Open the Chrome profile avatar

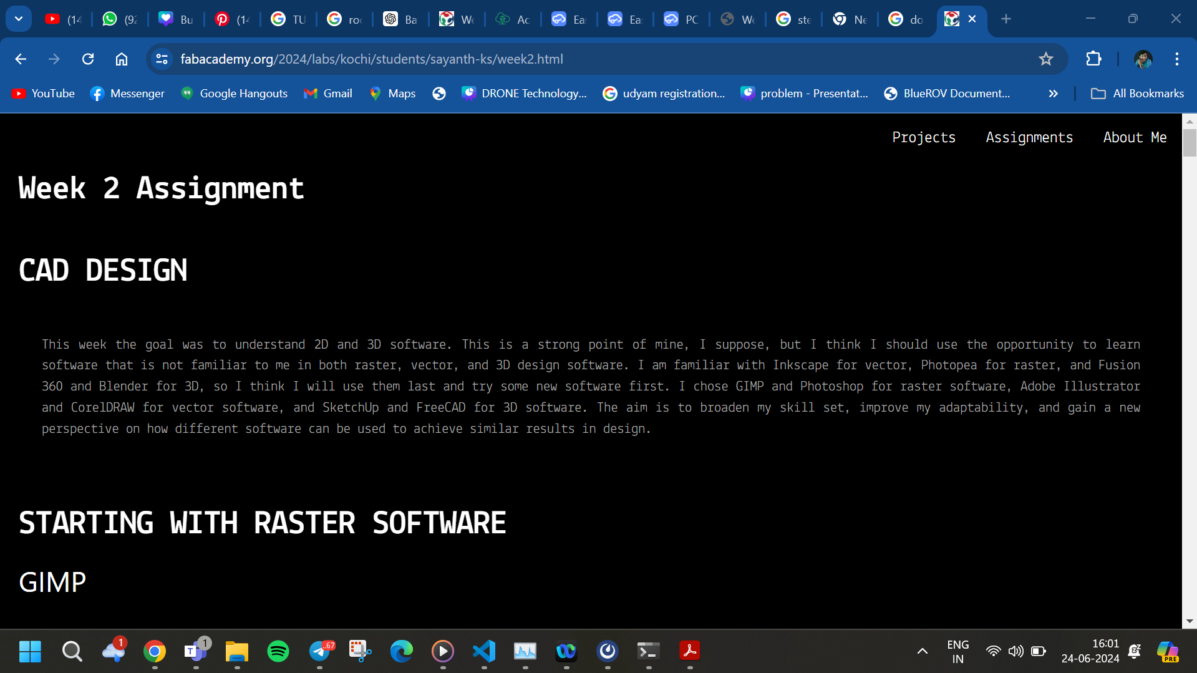pos(1143,59)
